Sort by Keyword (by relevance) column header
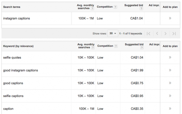Viewport: 182px width, 114px height. (18, 46)
